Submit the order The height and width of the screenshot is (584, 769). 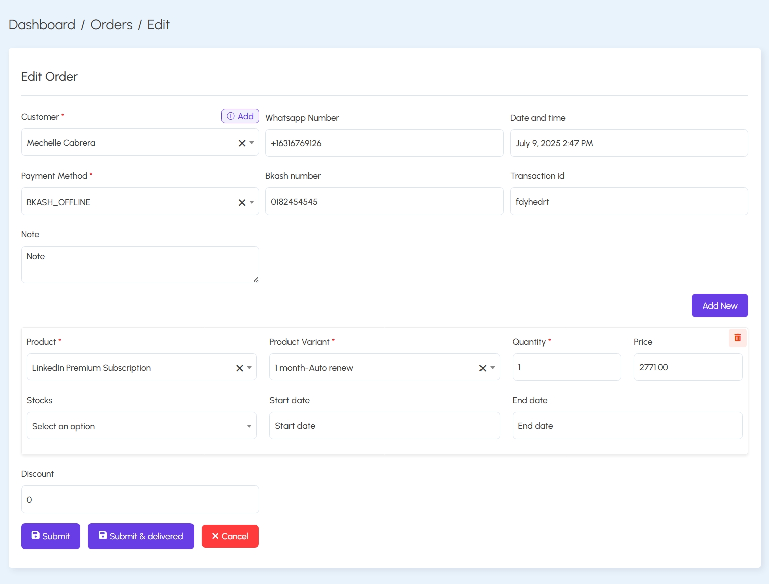51,536
